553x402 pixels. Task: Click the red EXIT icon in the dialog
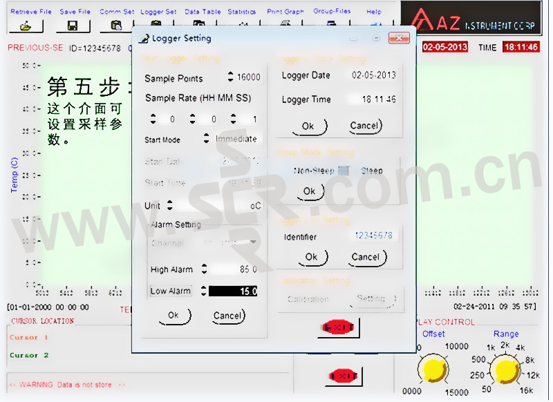coord(339,326)
